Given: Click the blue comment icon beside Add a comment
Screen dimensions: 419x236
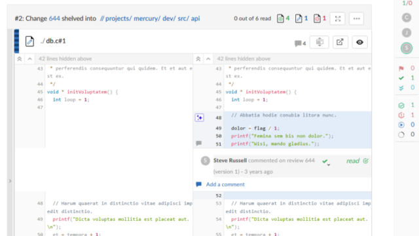Looking at the screenshot, I should pyautogui.click(x=198, y=184).
